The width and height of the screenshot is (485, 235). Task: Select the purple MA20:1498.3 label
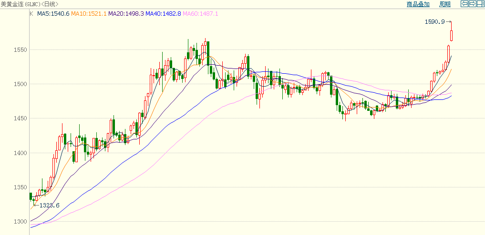(x=126, y=14)
